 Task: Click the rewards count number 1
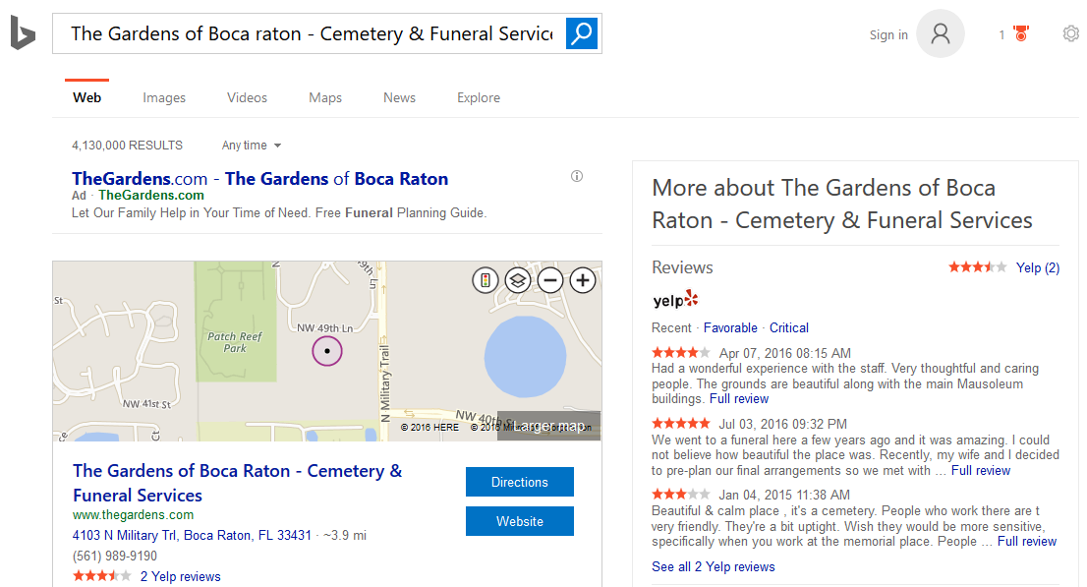pos(1001,34)
